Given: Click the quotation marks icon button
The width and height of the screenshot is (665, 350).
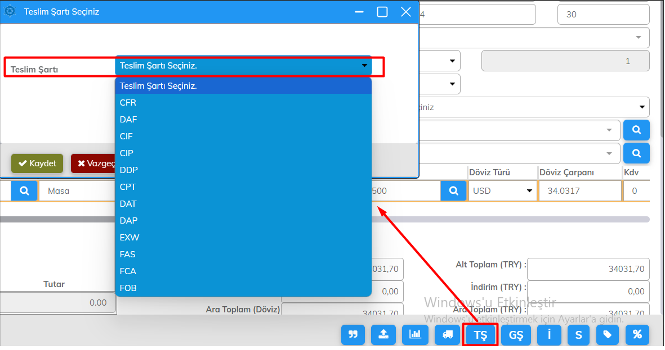Looking at the screenshot, I should coord(353,335).
